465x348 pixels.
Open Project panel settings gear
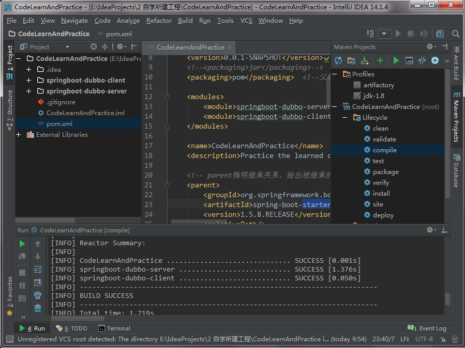[x=121, y=46]
